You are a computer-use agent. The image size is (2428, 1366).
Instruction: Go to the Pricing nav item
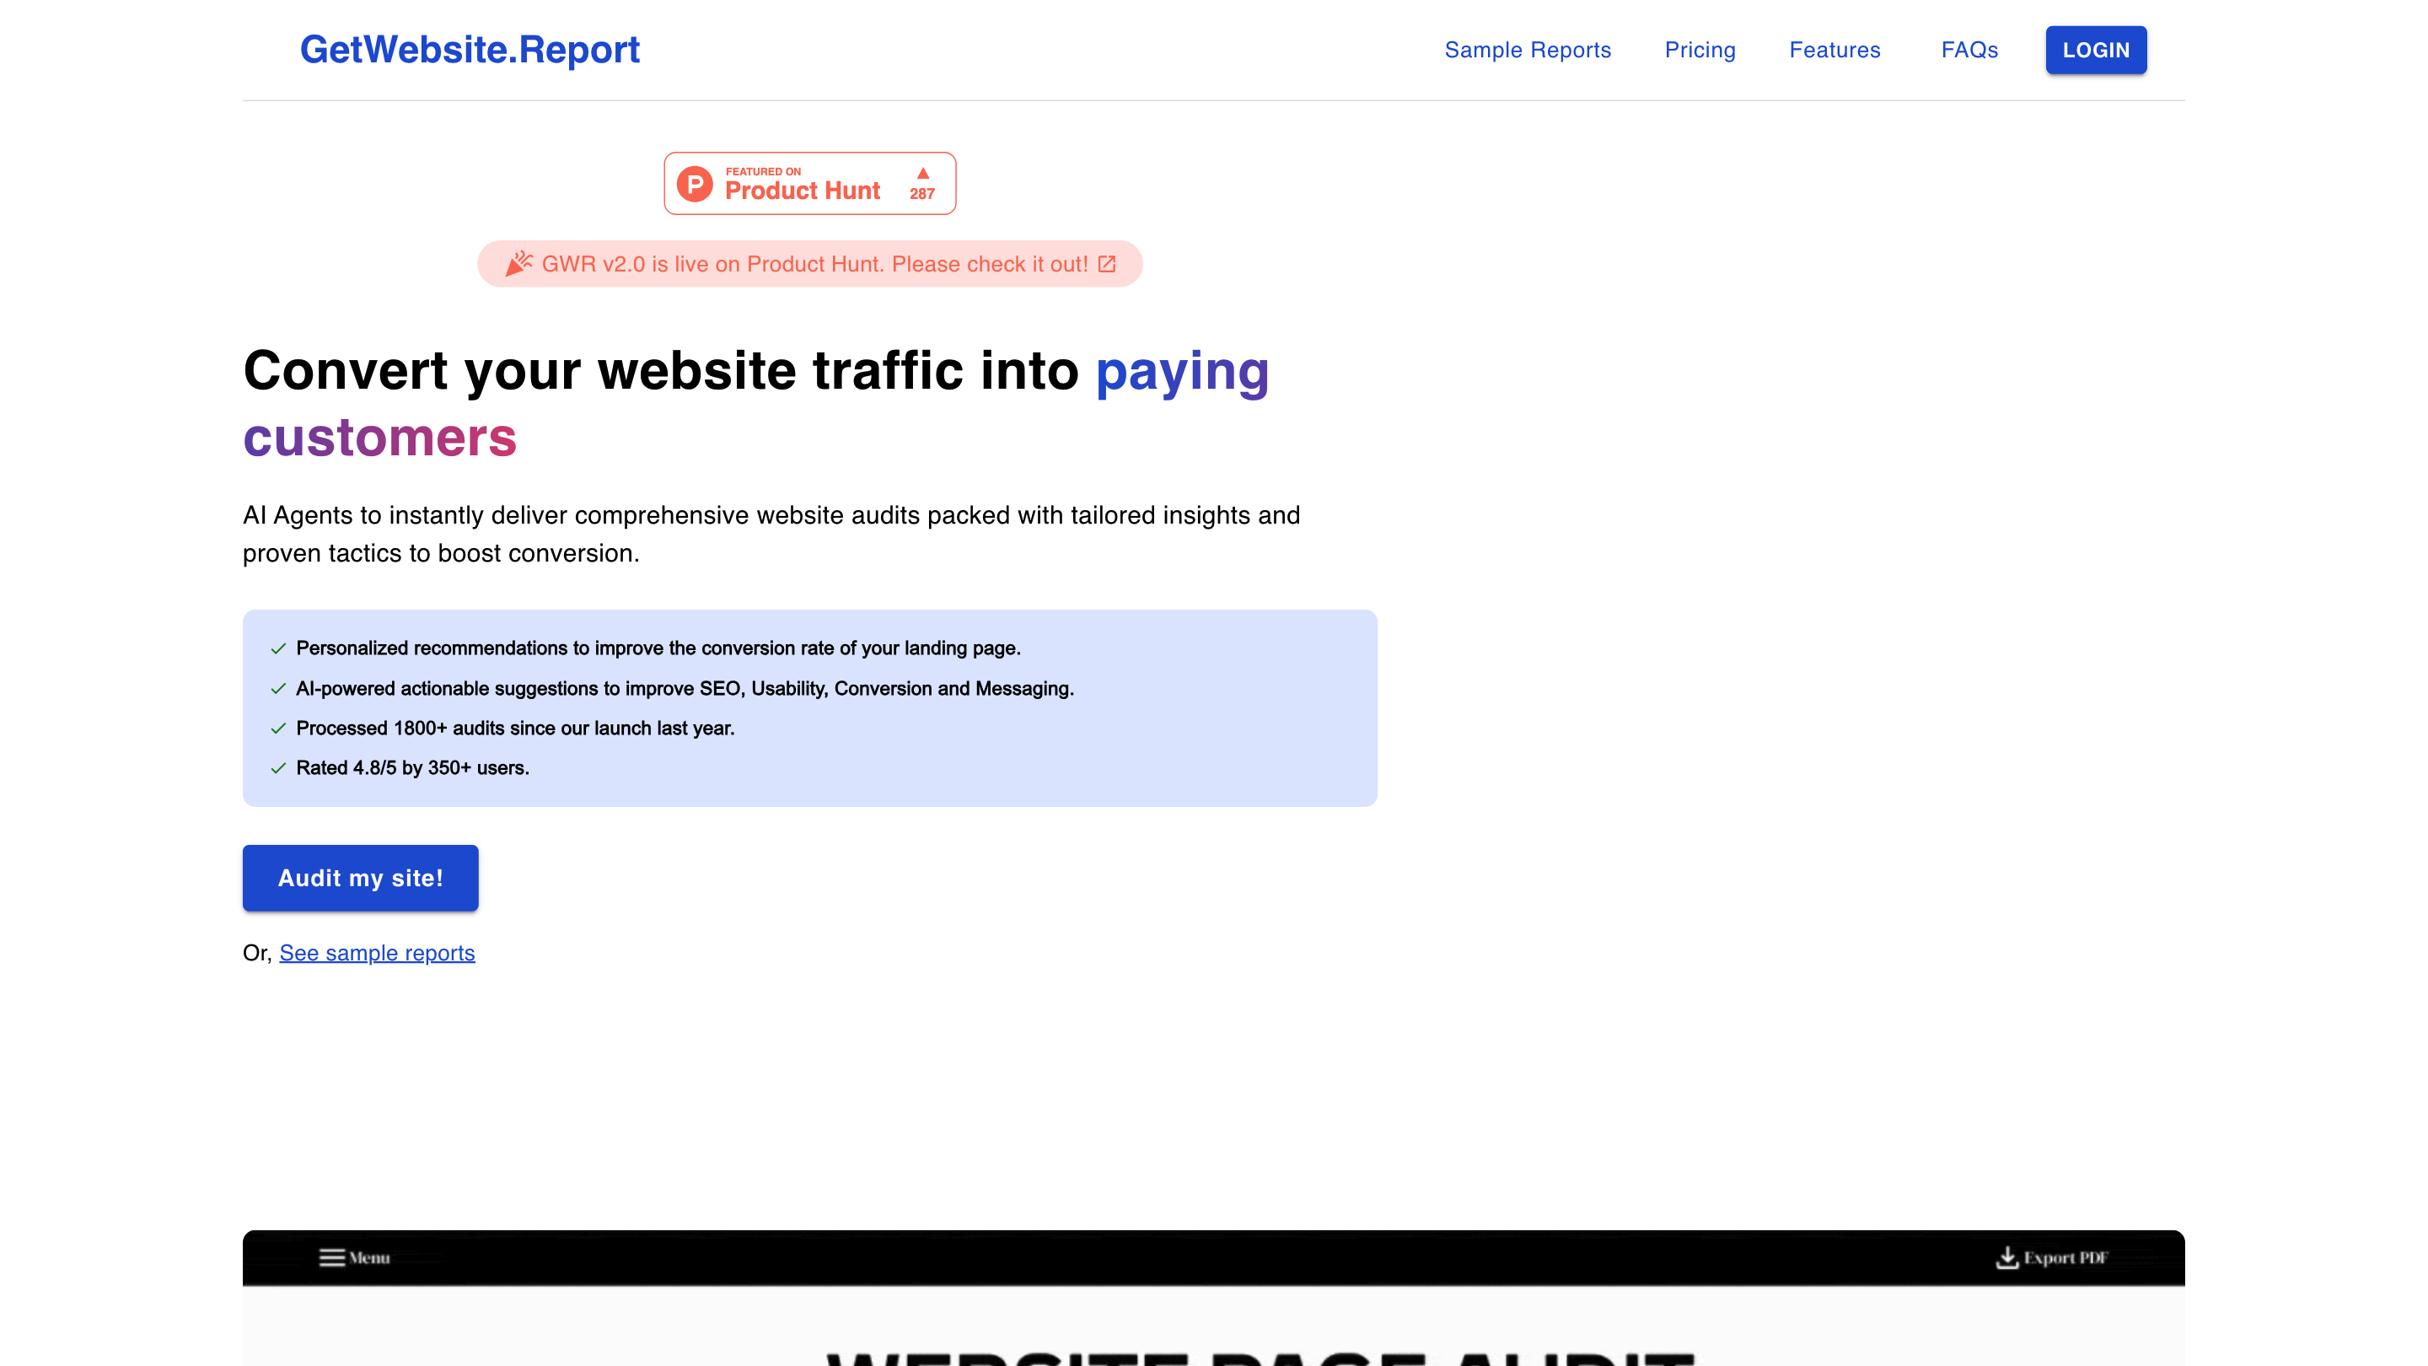tap(1700, 50)
